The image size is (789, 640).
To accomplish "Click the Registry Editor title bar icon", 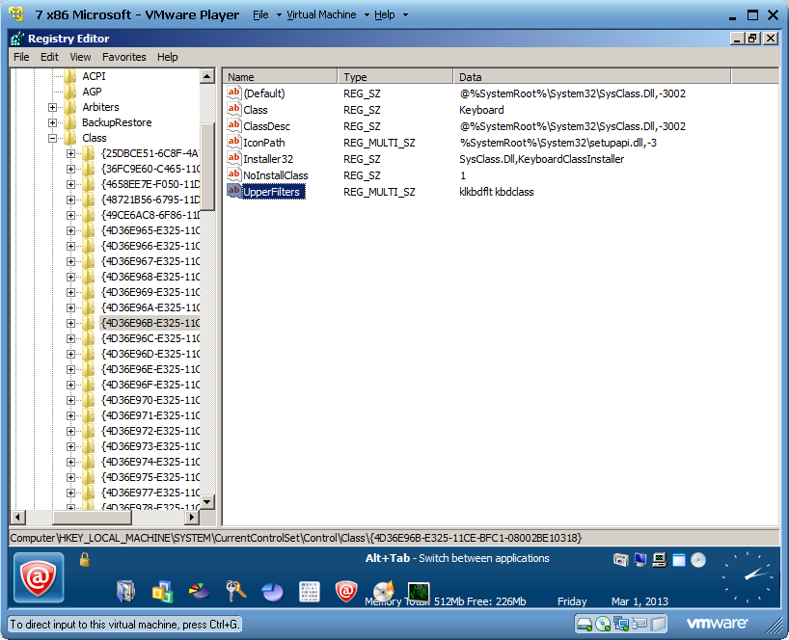I will coord(17,39).
